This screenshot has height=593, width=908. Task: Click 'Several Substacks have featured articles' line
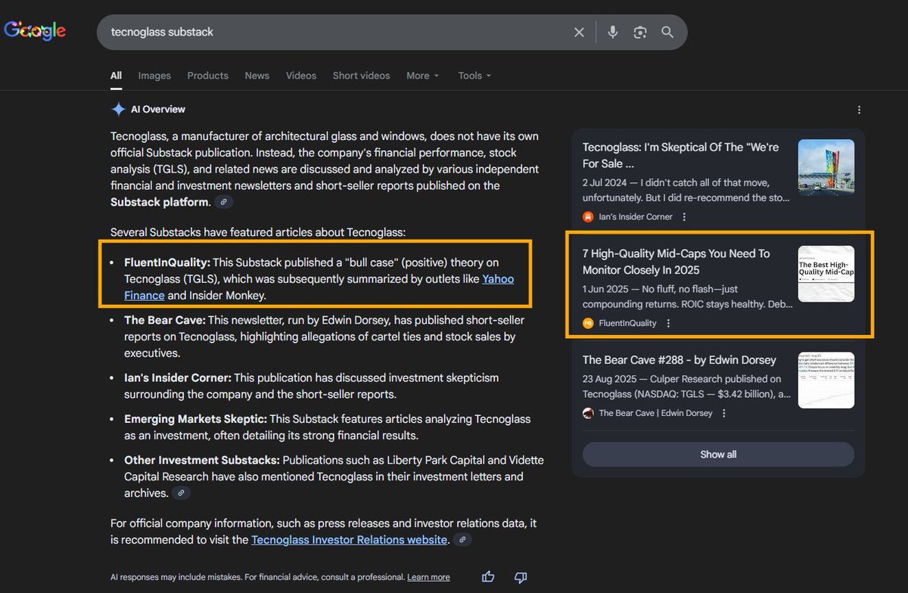coord(258,232)
